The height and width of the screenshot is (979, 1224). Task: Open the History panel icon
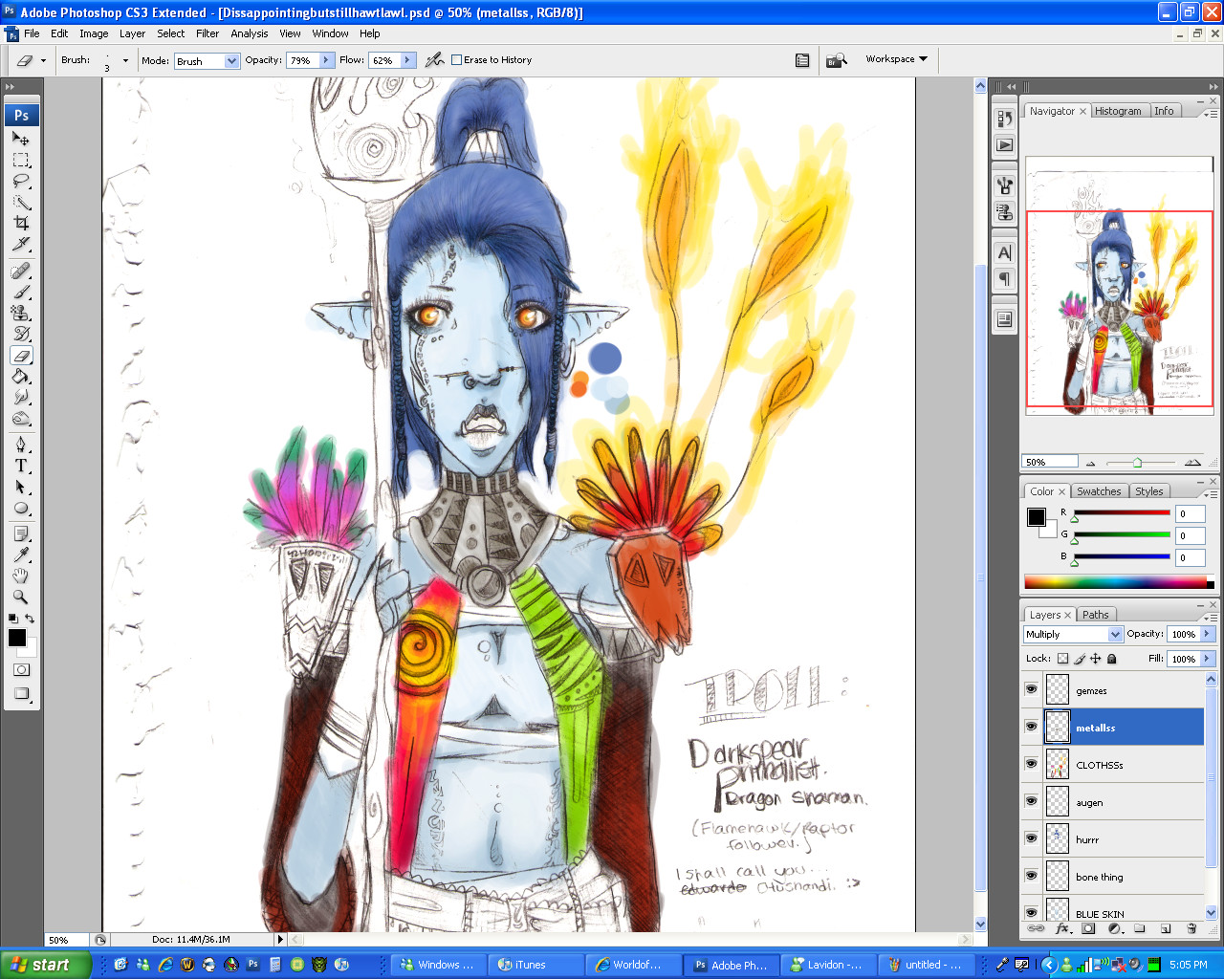click(1004, 119)
